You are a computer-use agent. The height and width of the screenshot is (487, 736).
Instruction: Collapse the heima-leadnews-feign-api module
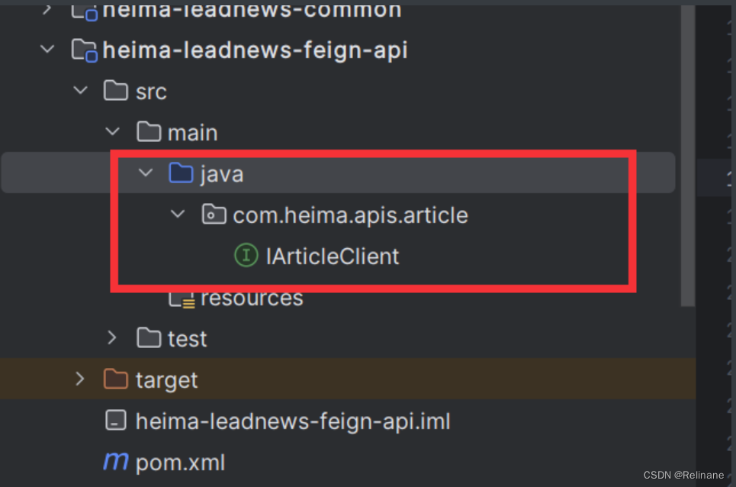tap(47, 50)
